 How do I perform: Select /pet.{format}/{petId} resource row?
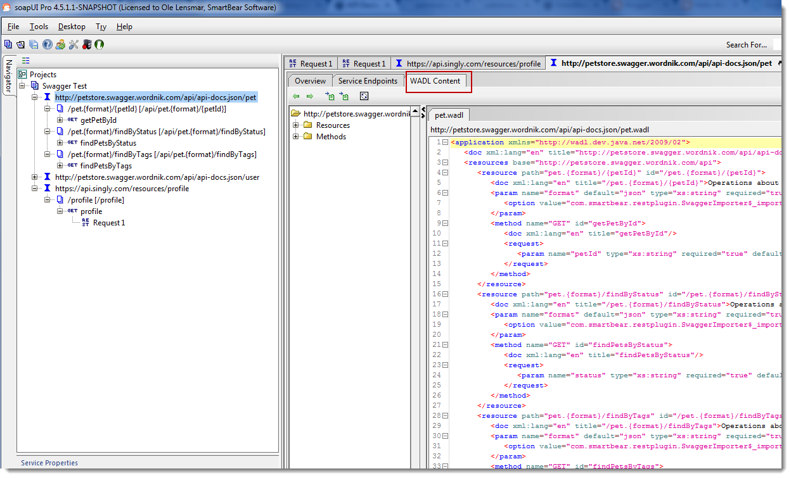tap(146, 109)
